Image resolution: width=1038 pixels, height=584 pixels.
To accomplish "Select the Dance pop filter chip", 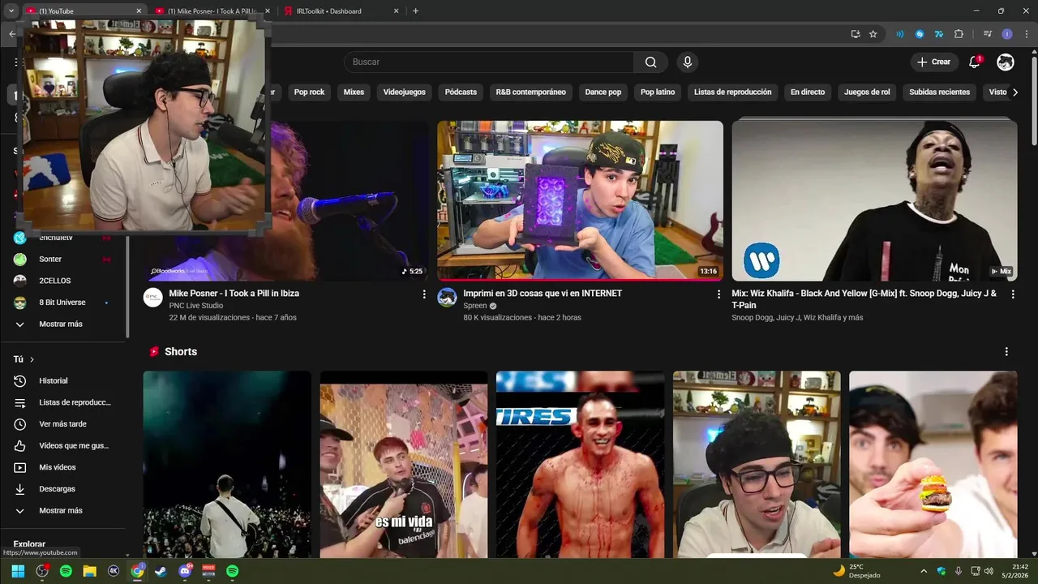I will point(603,92).
